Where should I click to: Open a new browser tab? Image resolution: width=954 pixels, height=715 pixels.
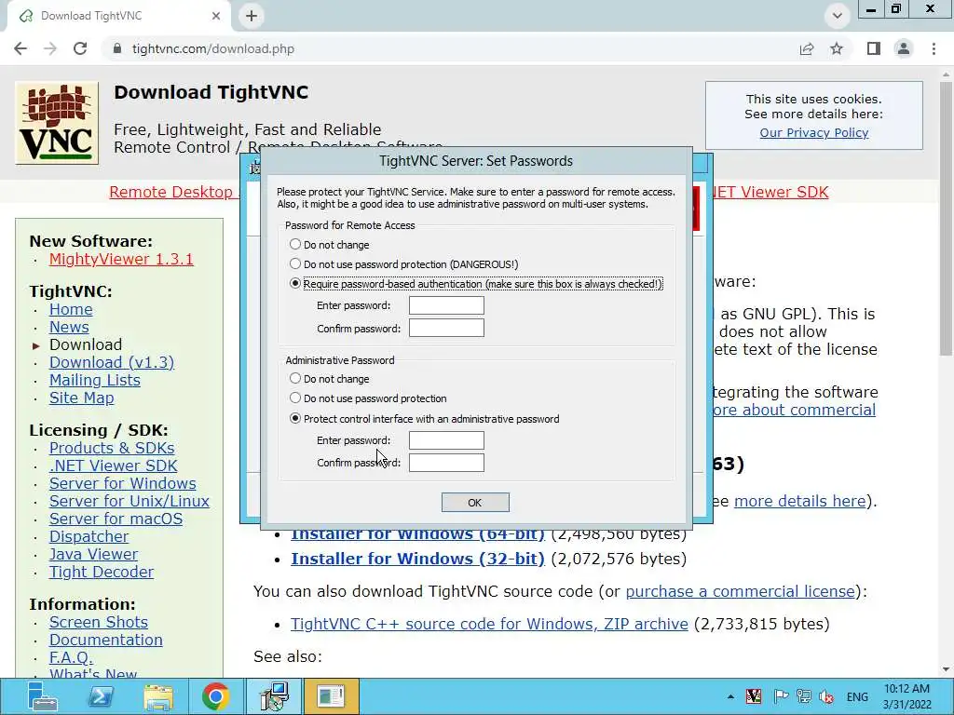[252, 16]
